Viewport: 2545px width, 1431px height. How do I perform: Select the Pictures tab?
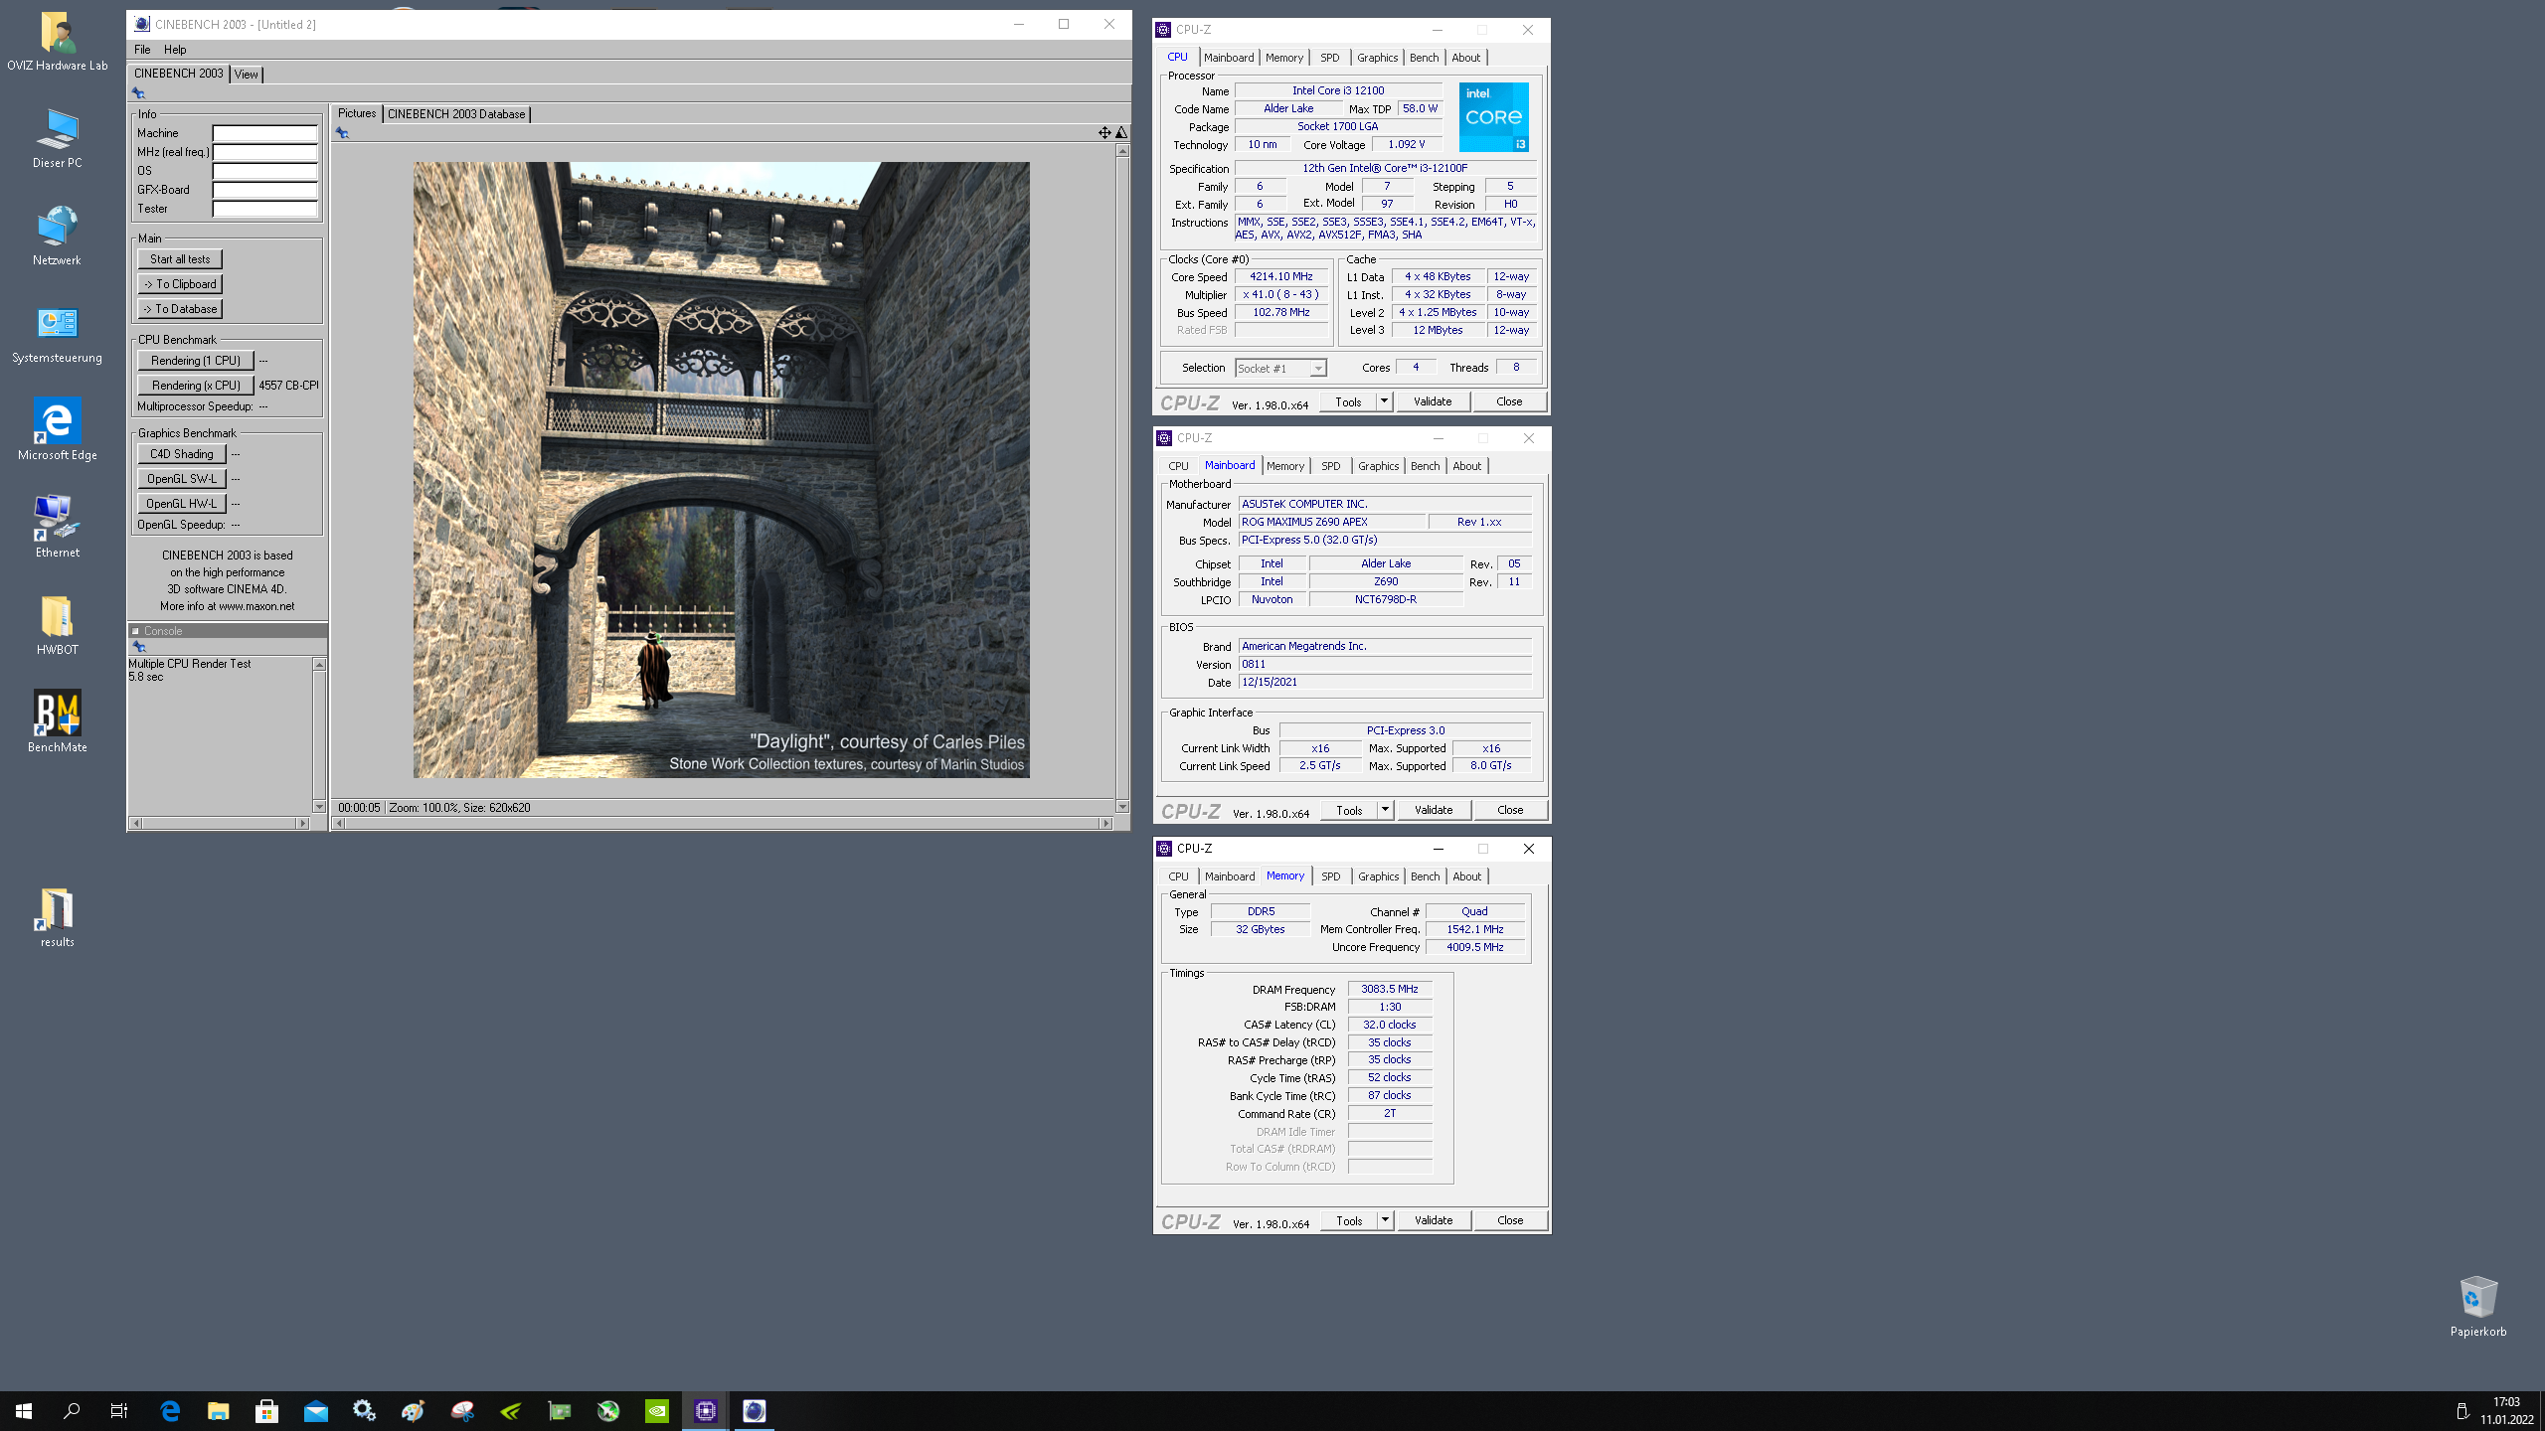coord(357,113)
